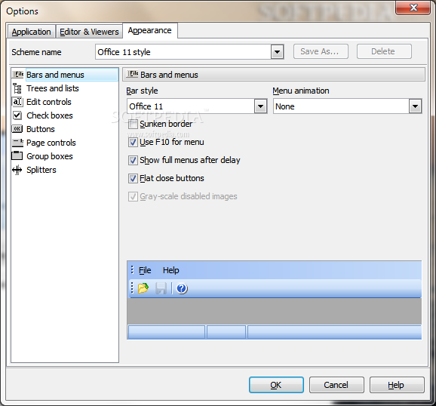The image size is (436, 406).
Task: Close the Options dialog
Action: pos(413,7)
